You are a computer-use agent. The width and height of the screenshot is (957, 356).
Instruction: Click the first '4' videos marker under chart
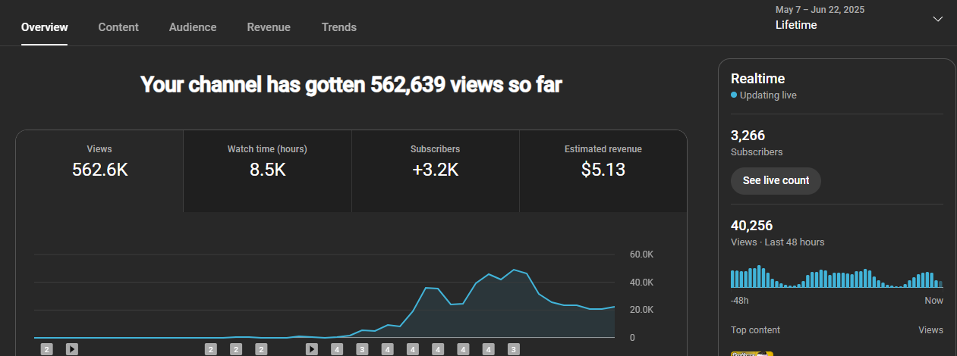click(337, 349)
